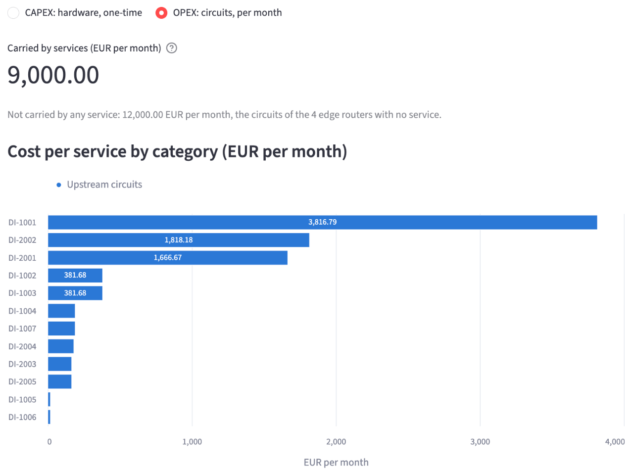This screenshot has height=471, width=632.
Task: Click the DI-1007 bar in chart
Action: [x=61, y=329]
